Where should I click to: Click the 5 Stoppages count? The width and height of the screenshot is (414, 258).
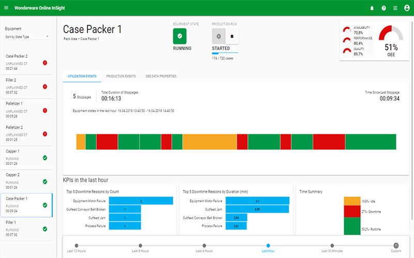[x=82, y=96]
